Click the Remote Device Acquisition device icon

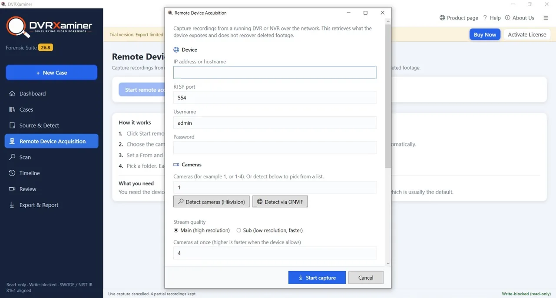click(12, 141)
